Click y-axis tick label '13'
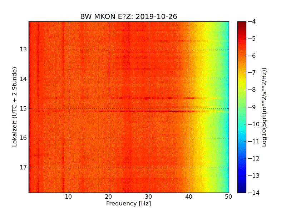 (23, 50)
